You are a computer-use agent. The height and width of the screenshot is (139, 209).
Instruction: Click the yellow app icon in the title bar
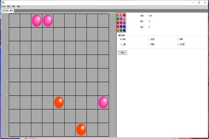[3, 2]
